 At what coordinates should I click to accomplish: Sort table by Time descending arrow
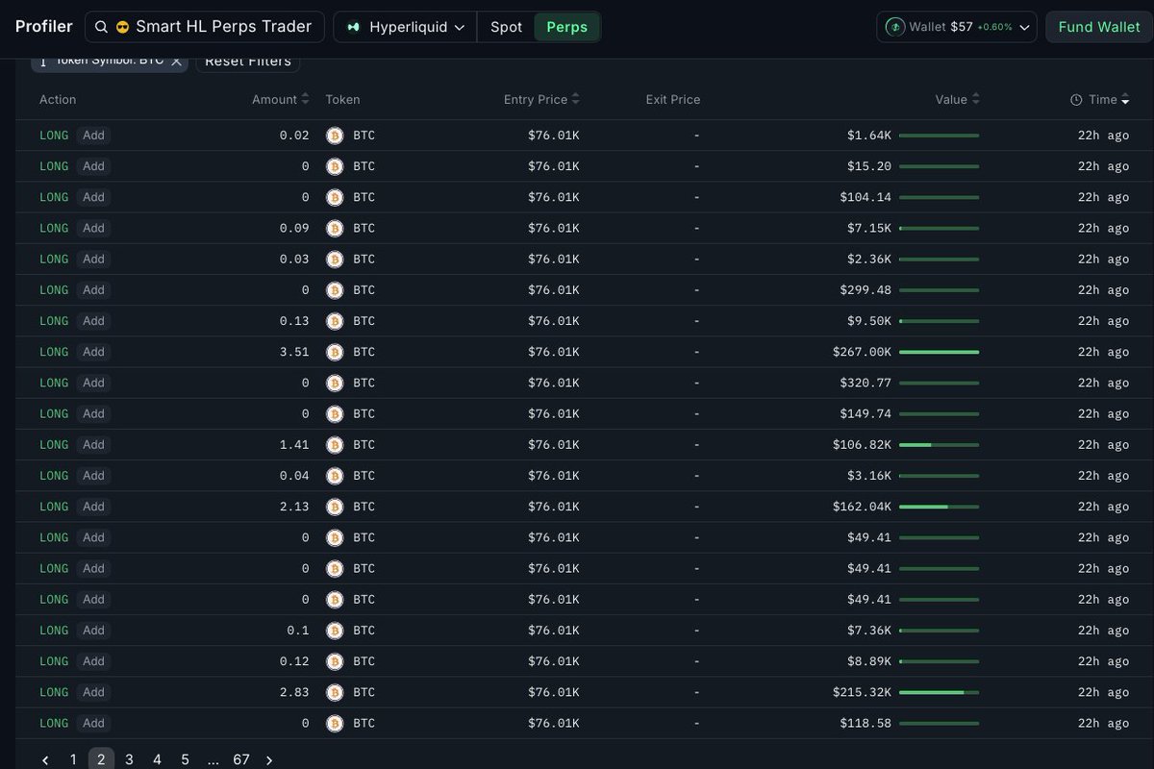coord(1125,100)
